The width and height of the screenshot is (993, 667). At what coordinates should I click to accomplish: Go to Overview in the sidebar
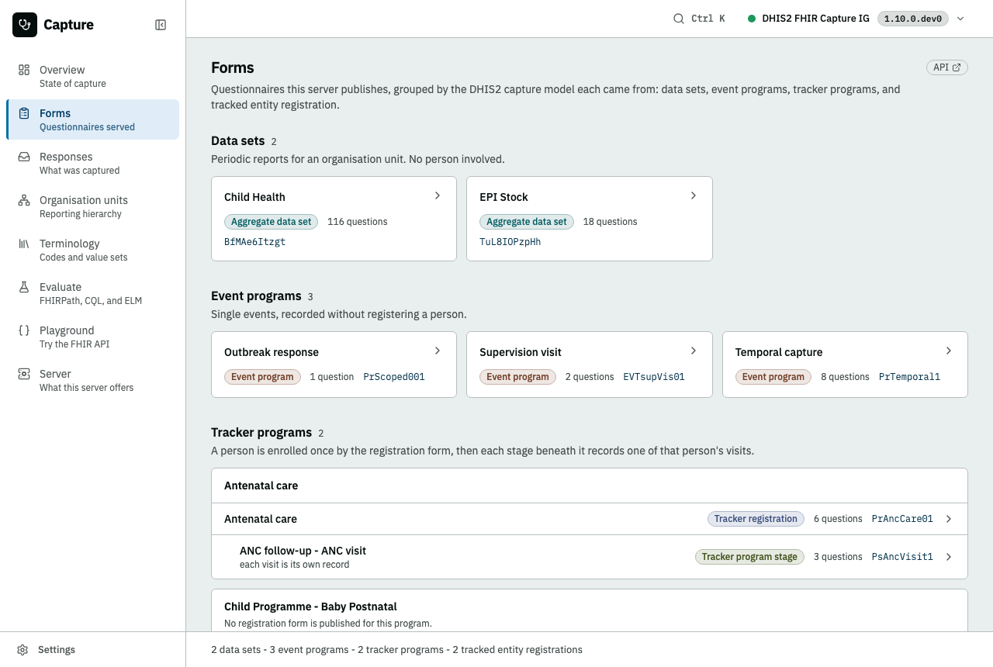coord(92,76)
